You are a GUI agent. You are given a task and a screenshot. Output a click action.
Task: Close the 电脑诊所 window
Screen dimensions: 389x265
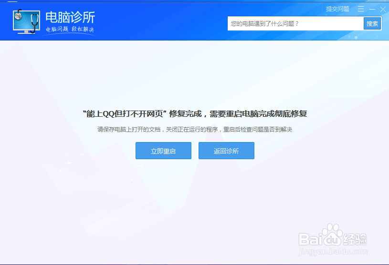point(383,10)
